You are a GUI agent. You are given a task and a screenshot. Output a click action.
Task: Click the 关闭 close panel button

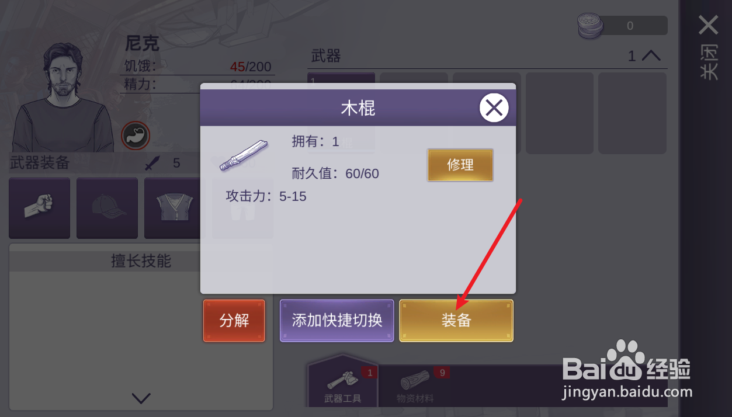tap(709, 48)
